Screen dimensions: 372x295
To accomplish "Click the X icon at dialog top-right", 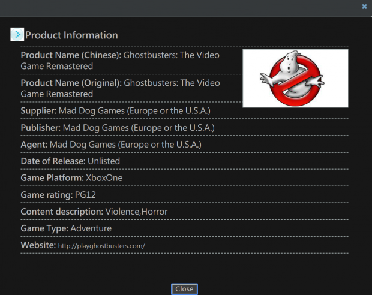I will tap(364, 7).
